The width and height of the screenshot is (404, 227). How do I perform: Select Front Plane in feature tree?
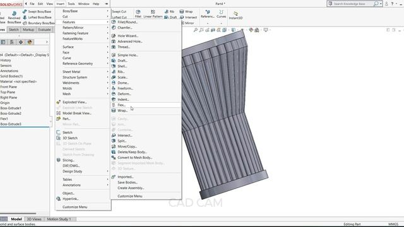pos(8,87)
